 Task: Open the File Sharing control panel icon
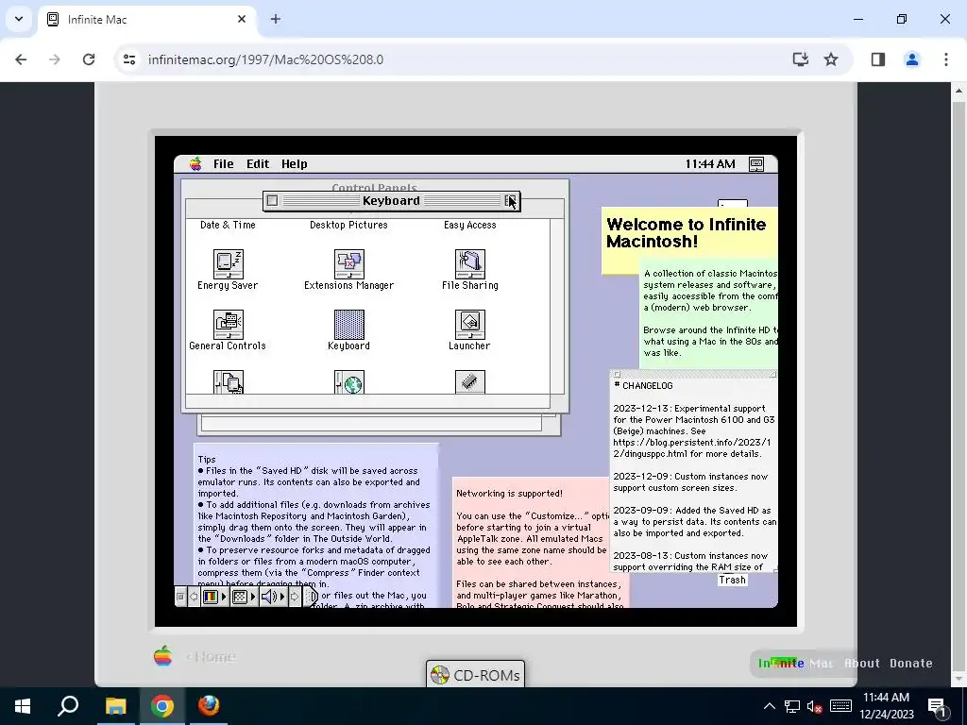tap(470, 264)
